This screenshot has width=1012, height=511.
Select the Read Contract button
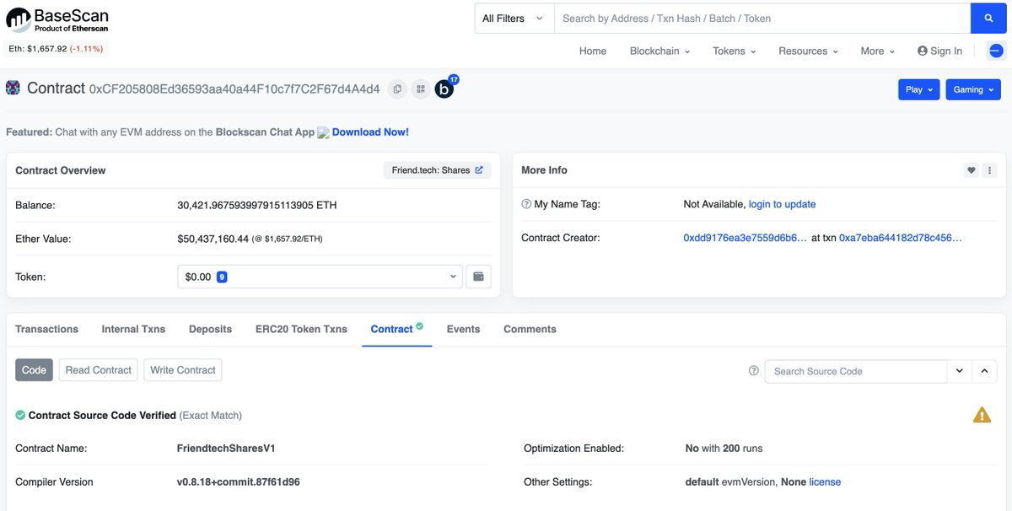point(98,370)
